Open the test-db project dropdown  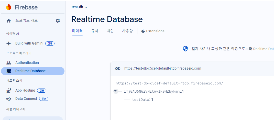click(80, 7)
